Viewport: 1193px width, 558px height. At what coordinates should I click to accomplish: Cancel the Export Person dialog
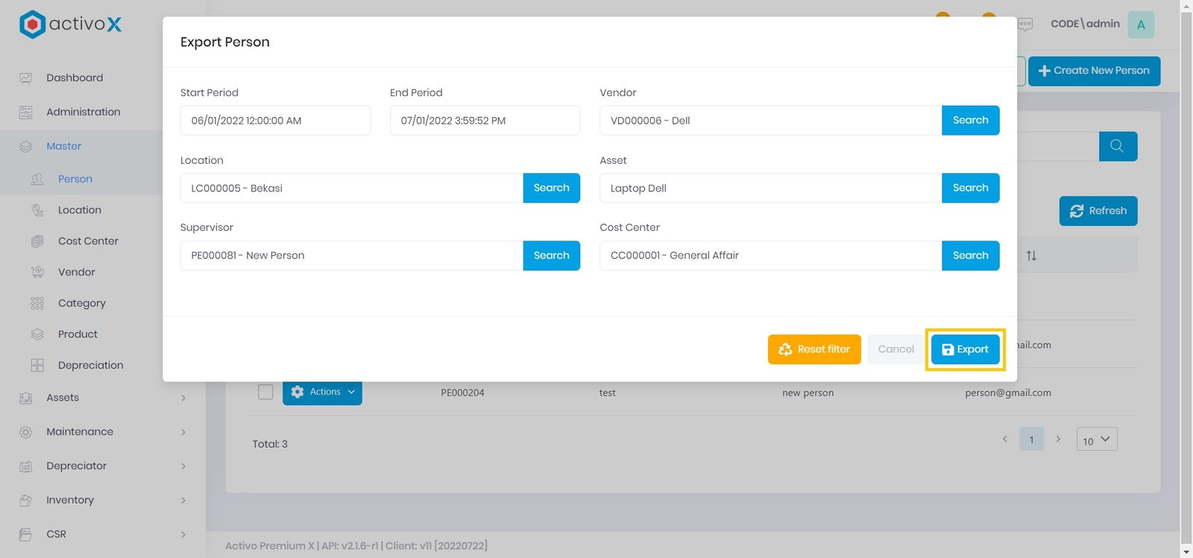[895, 349]
